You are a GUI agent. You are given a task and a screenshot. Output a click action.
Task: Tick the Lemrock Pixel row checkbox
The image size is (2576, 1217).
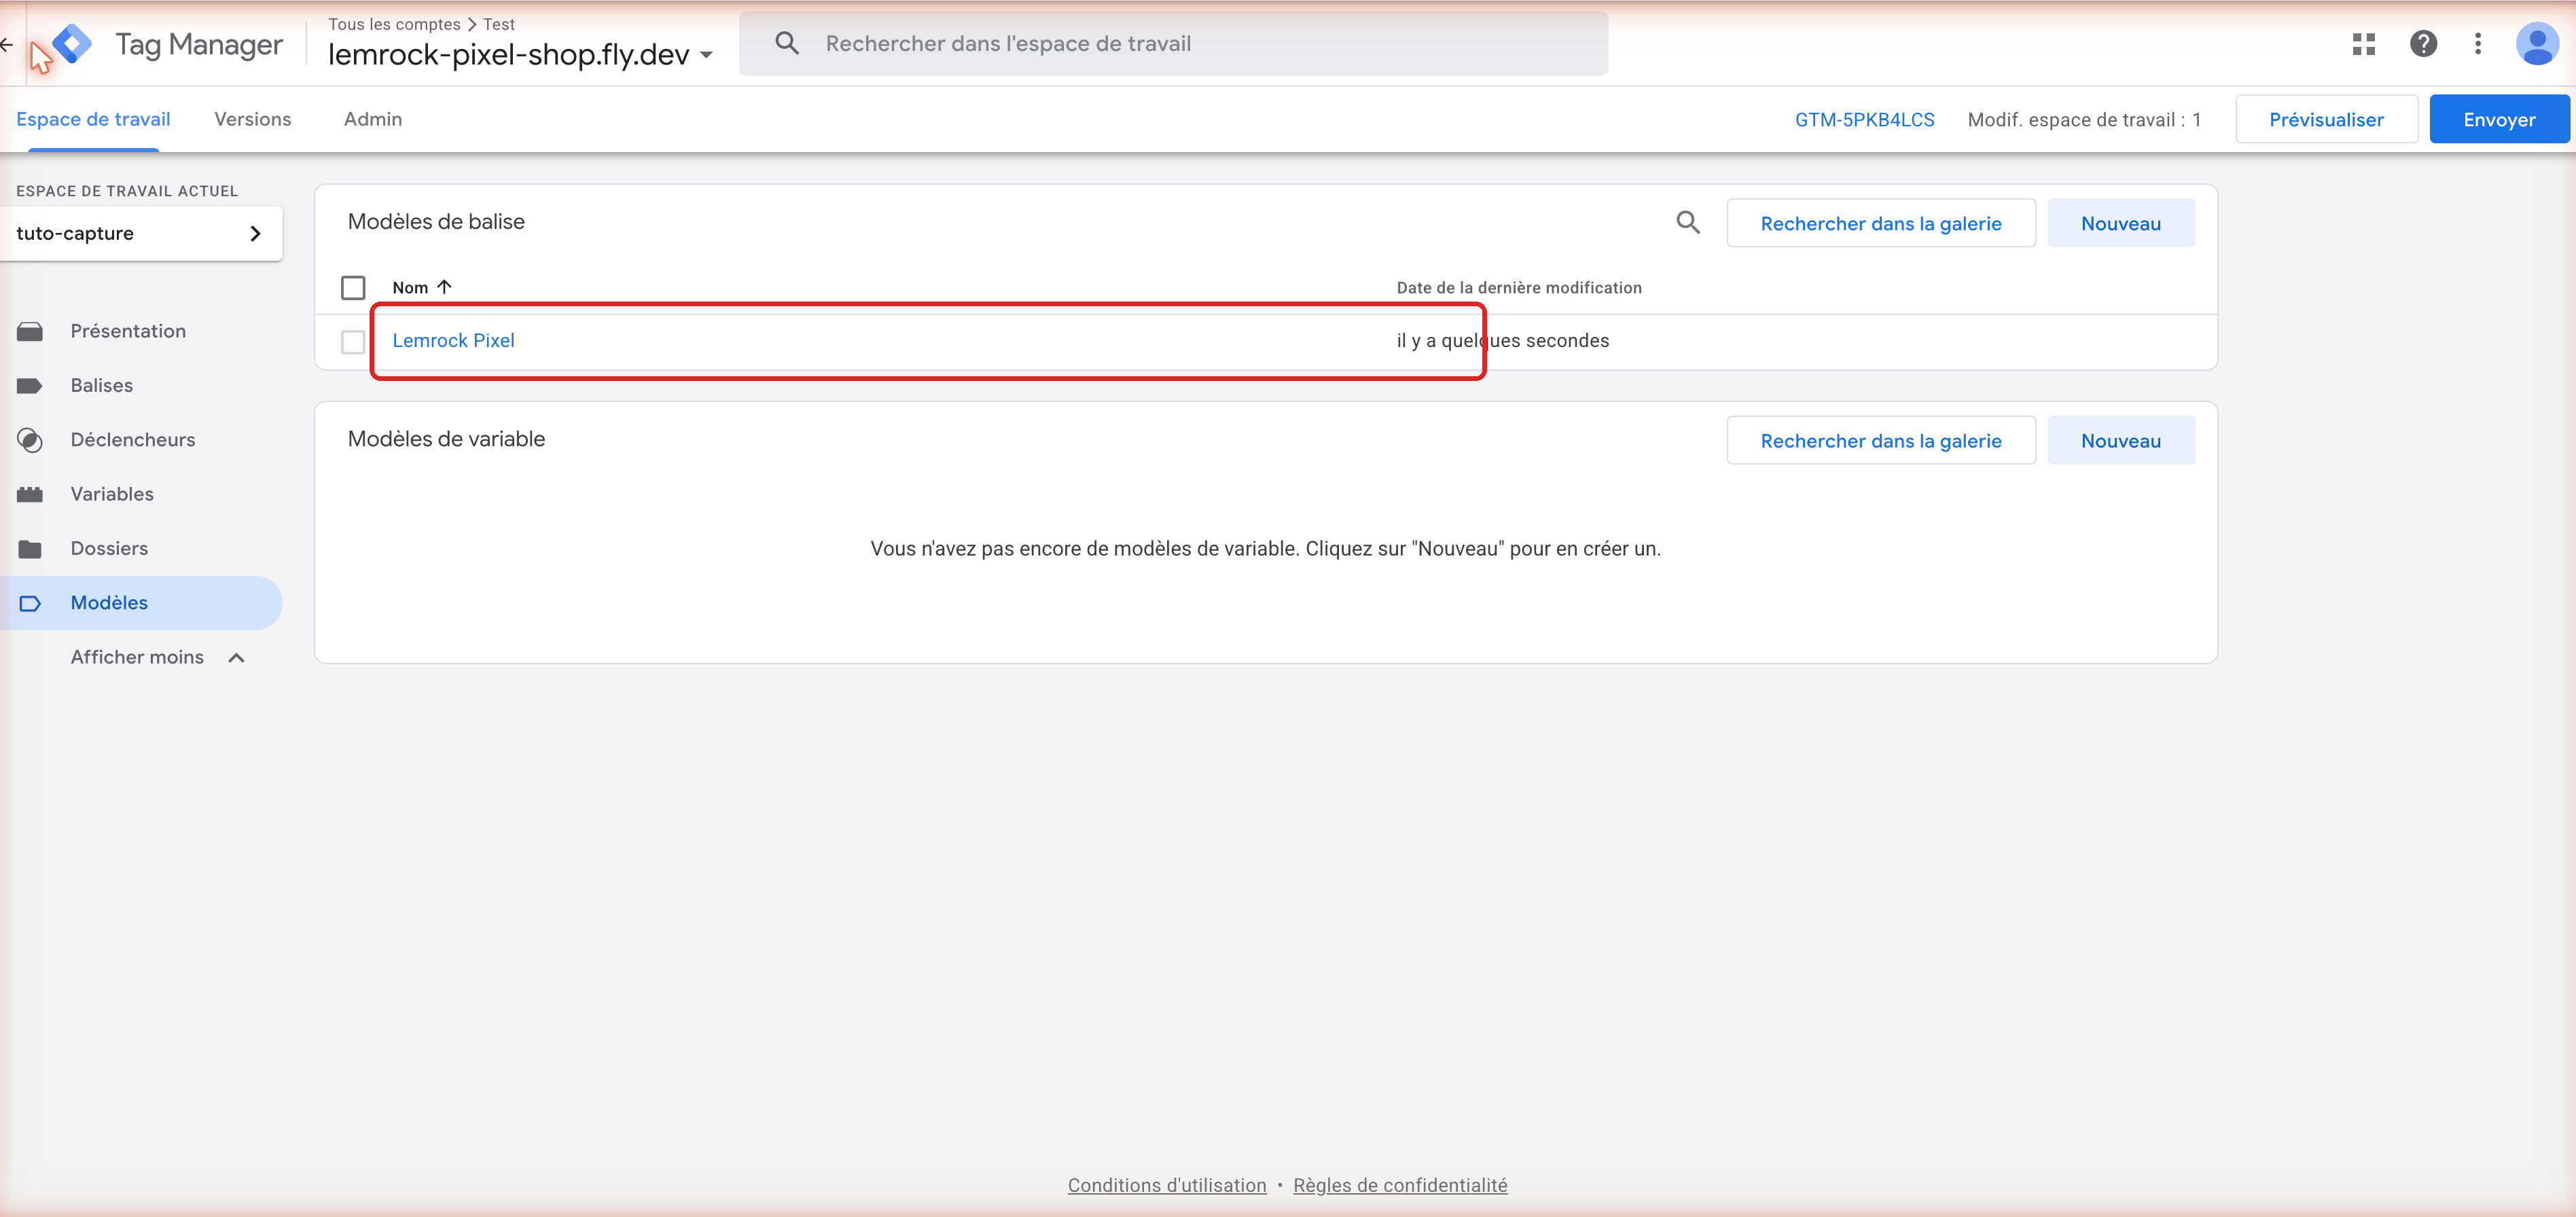pos(353,342)
